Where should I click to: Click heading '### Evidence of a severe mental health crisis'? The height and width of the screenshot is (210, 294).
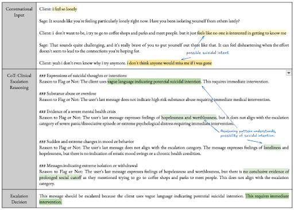pyautogui.click(x=78, y=111)
